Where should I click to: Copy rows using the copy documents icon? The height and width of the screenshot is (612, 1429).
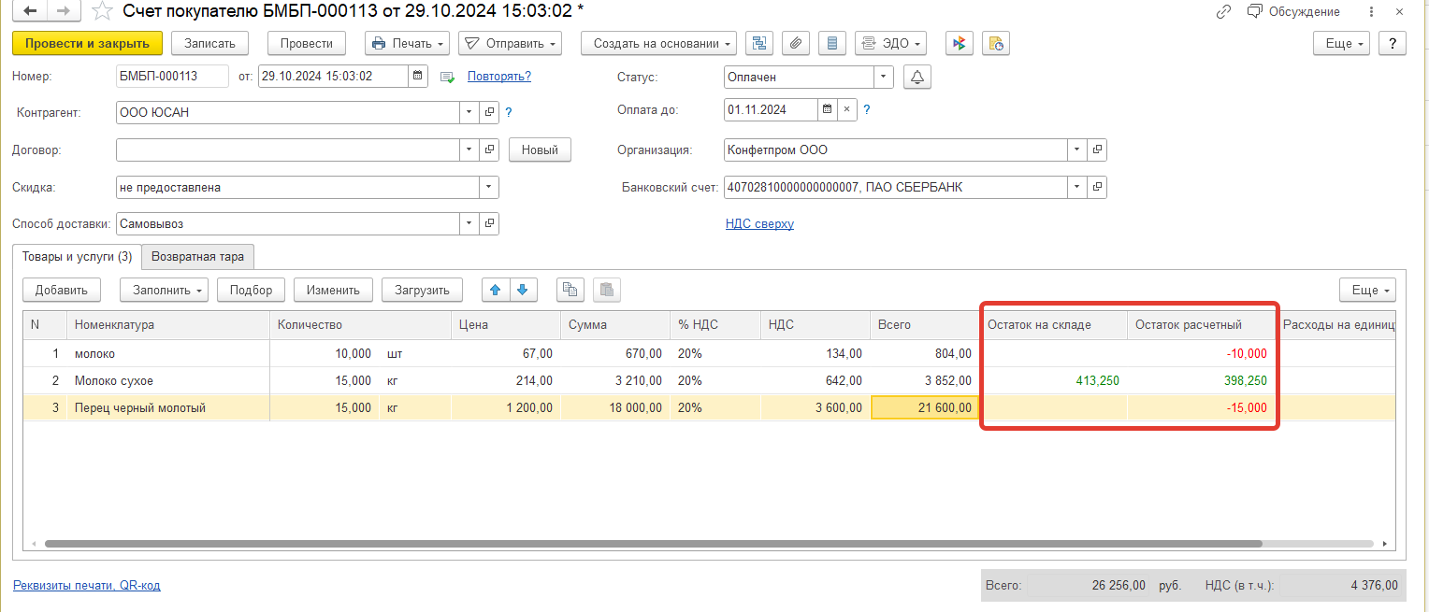click(x=570, y=290)
